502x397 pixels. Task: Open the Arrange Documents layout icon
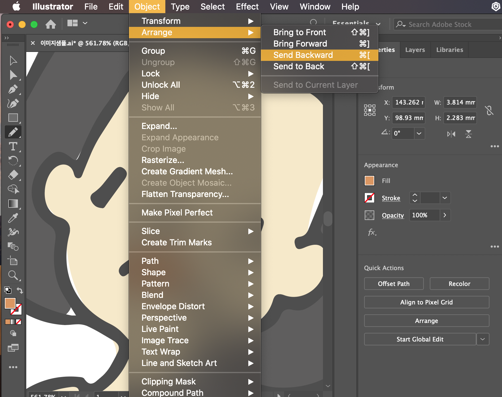pos(73,23)
